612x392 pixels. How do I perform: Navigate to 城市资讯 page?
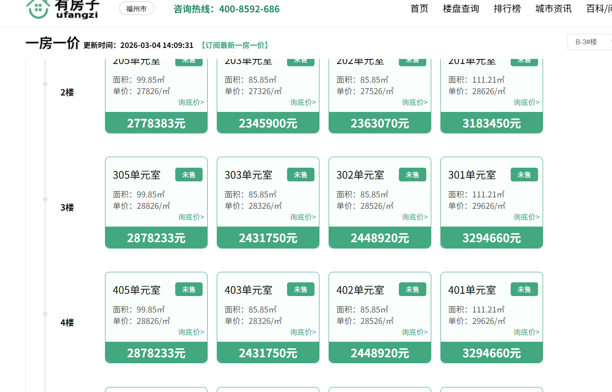553,9
